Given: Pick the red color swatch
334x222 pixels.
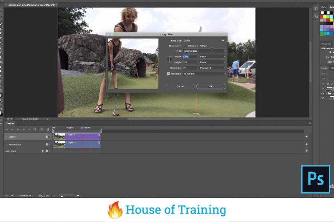Looking at the screenshot, I should coord(322,17).
